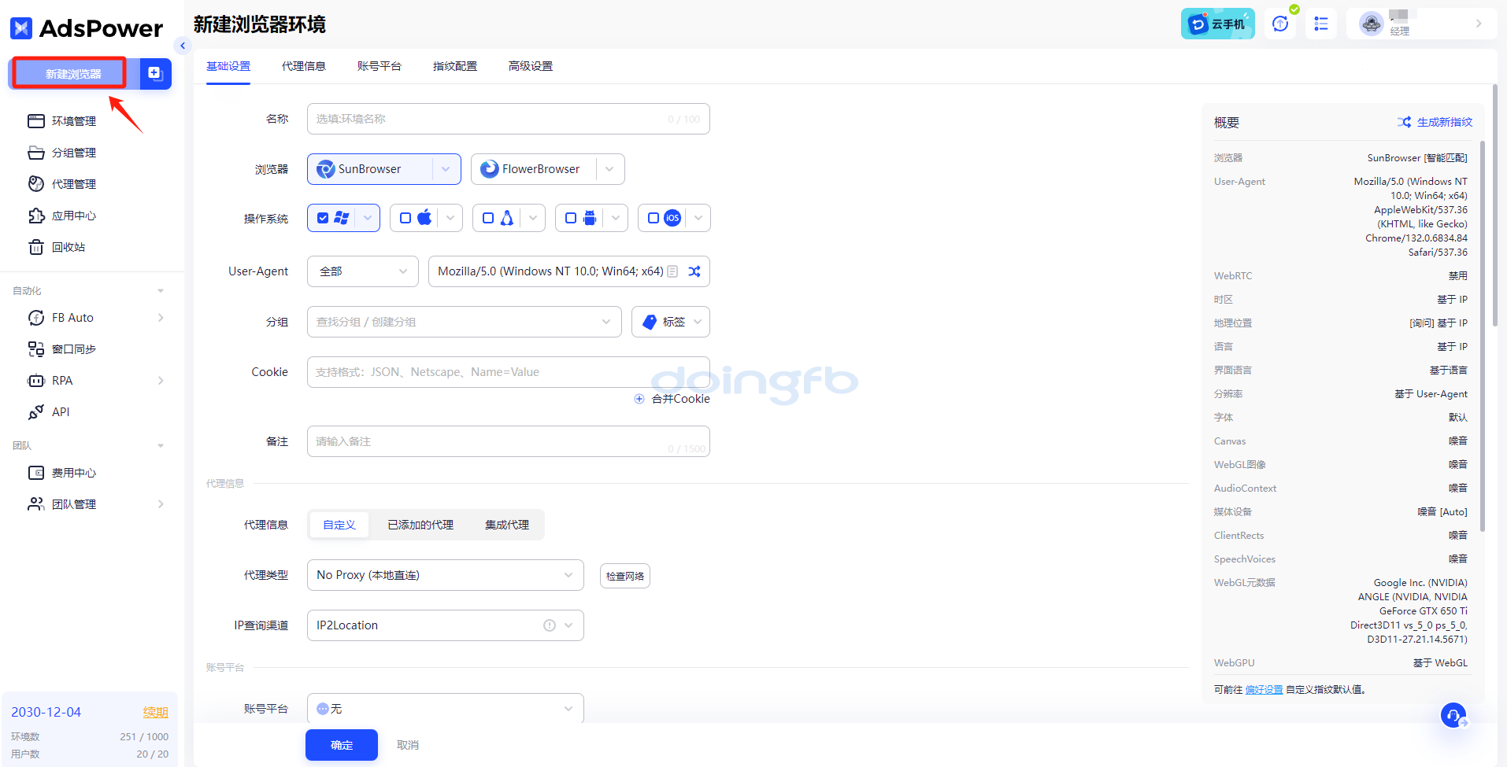Collapse the 自动化 section

161,291
